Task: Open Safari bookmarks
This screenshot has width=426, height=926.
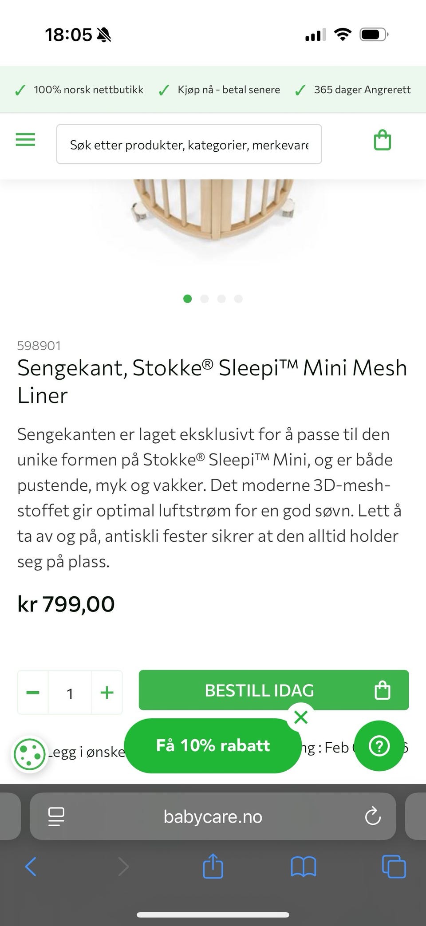Action: pos(303,867)
